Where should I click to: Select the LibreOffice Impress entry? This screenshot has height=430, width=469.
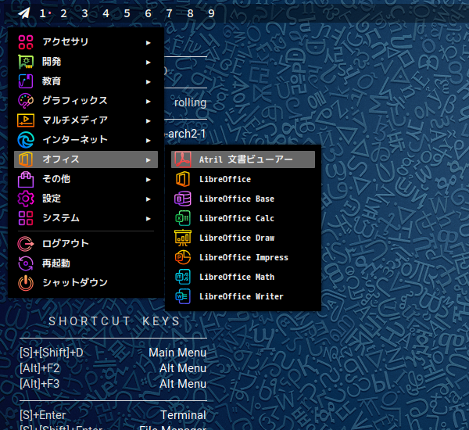(x=243, y=257)
